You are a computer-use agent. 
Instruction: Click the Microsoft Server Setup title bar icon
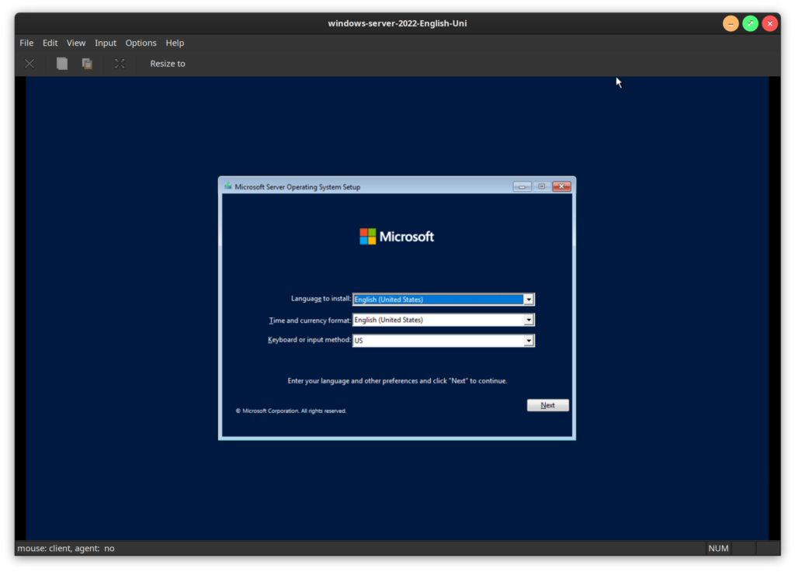click(x=228, y=186)
